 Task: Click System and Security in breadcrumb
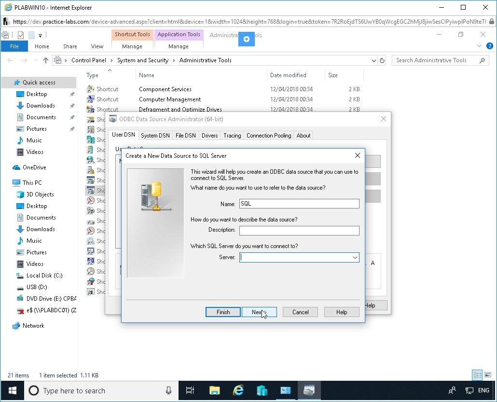click(x=143, y=60)
